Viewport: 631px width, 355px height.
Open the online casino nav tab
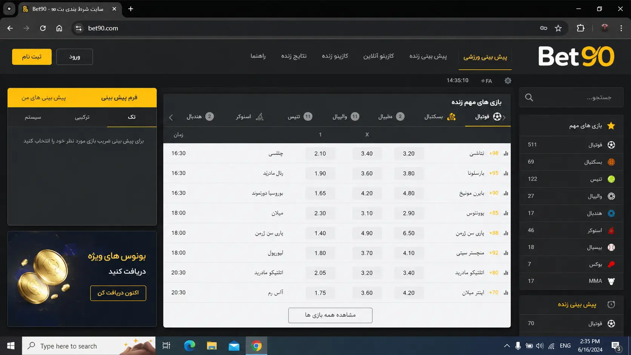click(x=379, y=56)
